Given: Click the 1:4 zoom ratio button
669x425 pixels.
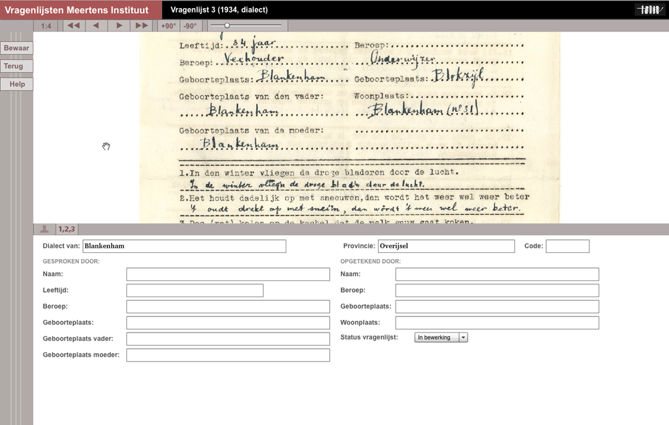Looking at the screenshot, I should (46, 26).
